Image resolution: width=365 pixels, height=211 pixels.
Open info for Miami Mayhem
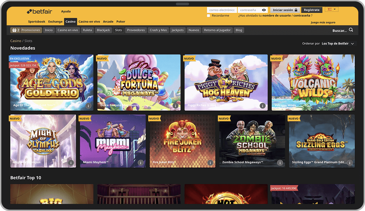(140, 163)
